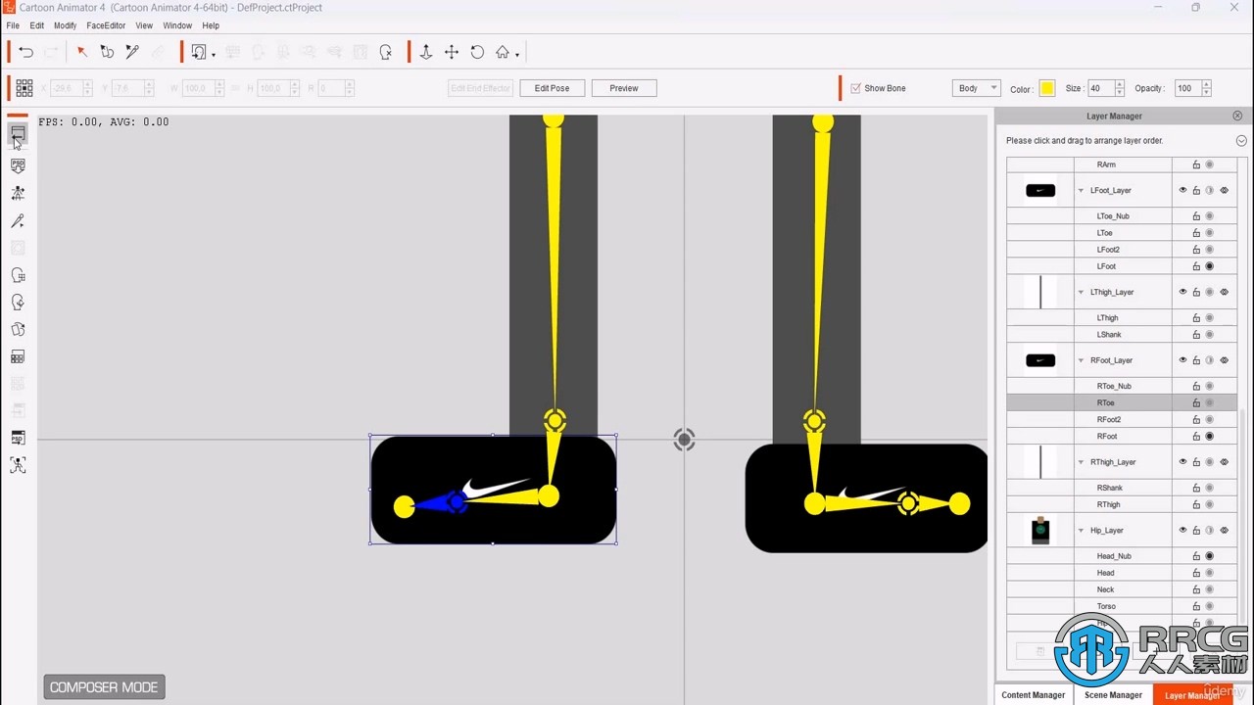Click the Preview button
Viewport: 1254px width, 705px height.
[624, 88]
